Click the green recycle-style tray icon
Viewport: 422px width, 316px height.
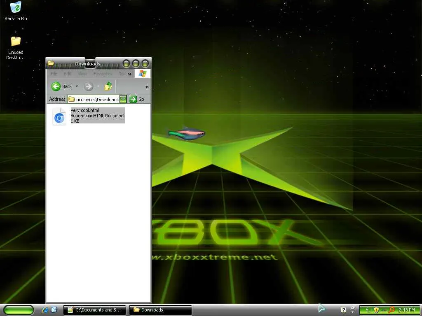[x=368, y=310]
